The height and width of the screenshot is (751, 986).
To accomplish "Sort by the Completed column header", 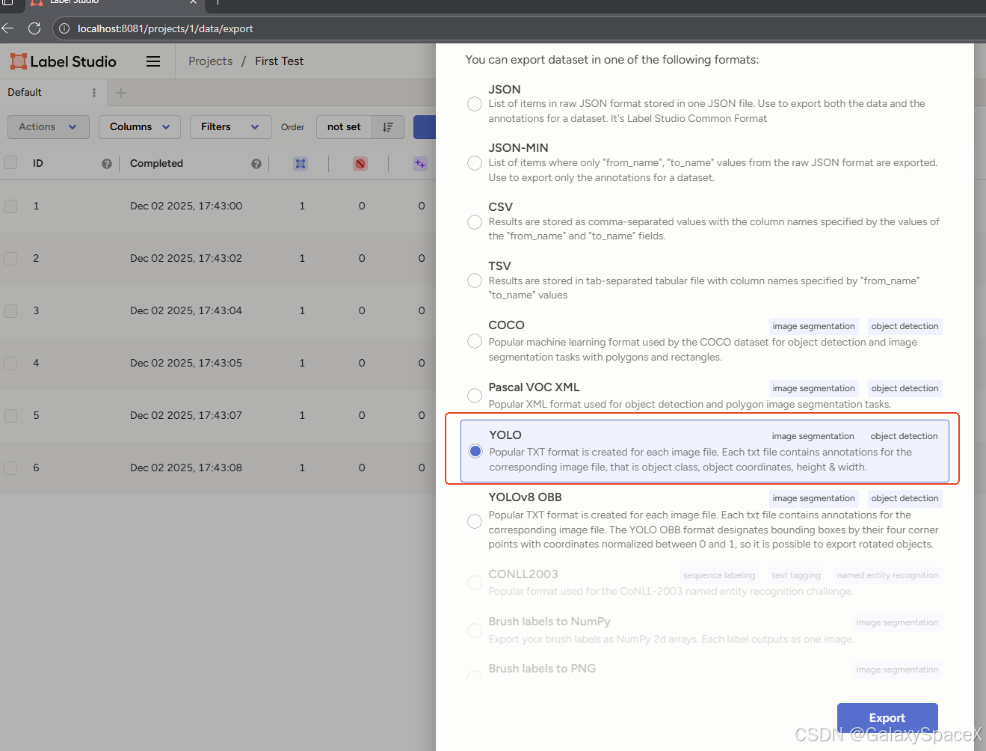I will coord(156,163).
